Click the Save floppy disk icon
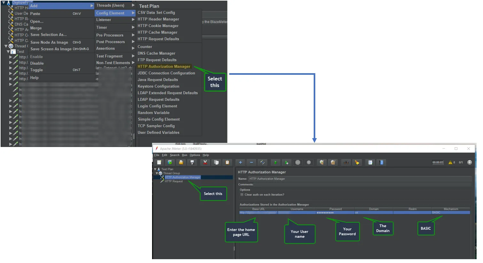 tap(192, 162)
